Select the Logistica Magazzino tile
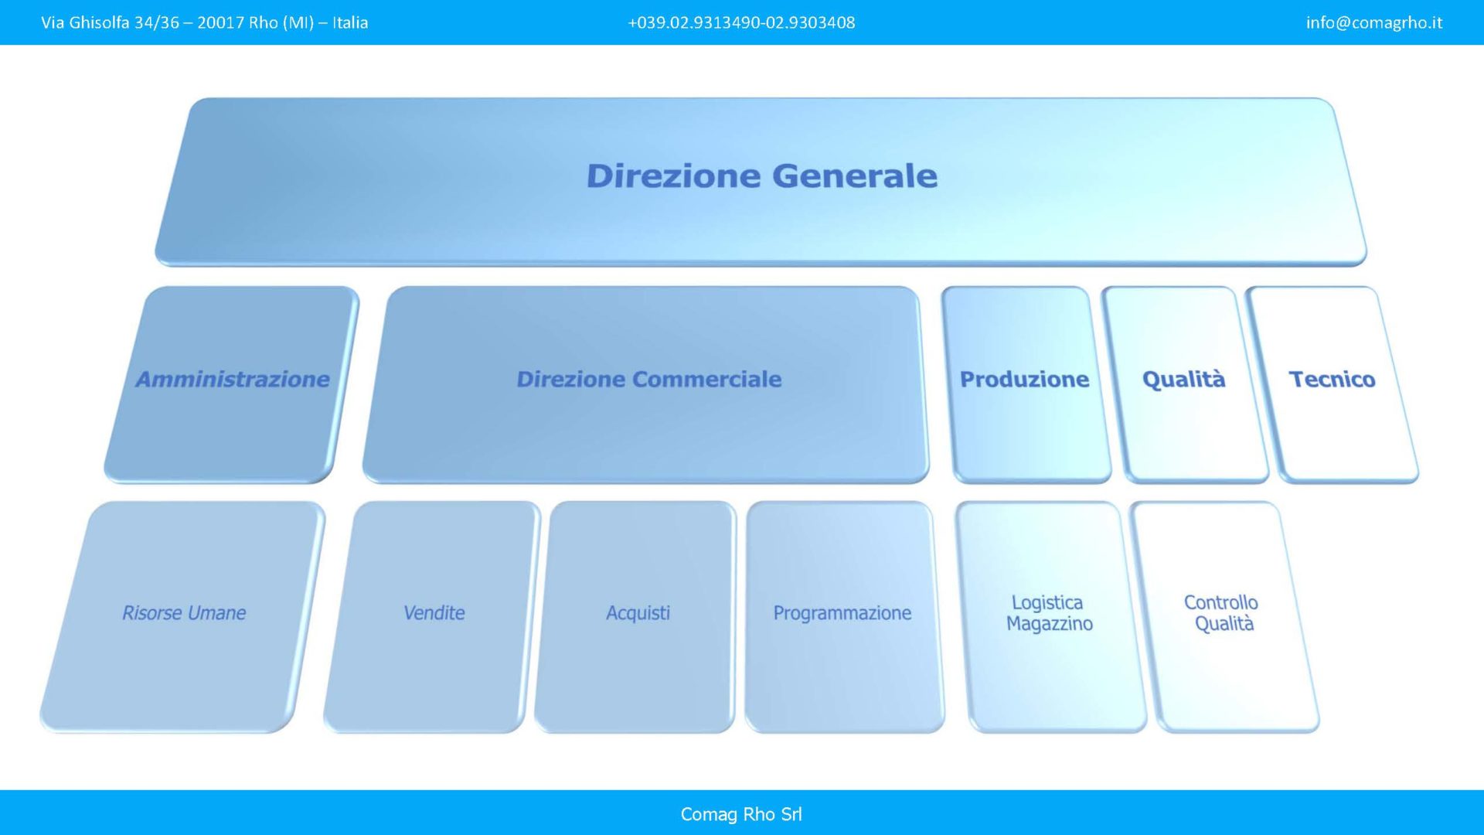The width and height of the screenshot is (1484, 835). pyautogui.click(x=1050, y=616)
